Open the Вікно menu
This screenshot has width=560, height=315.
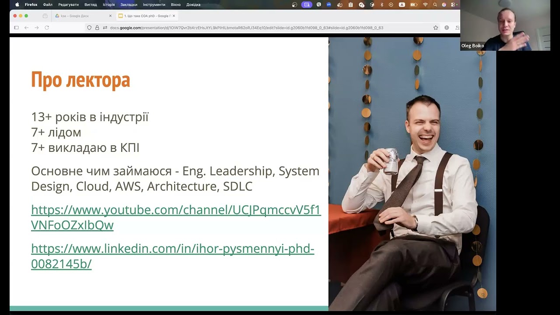175,4
